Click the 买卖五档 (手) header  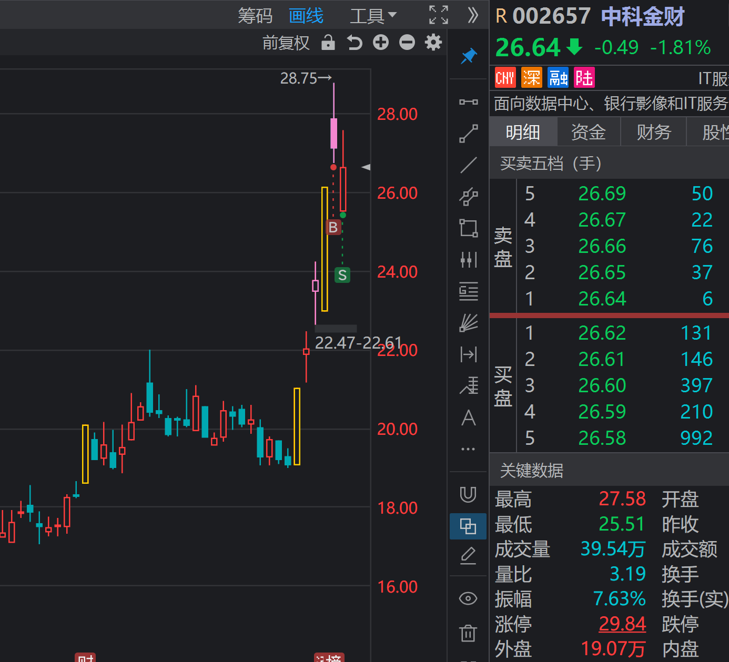551,164
